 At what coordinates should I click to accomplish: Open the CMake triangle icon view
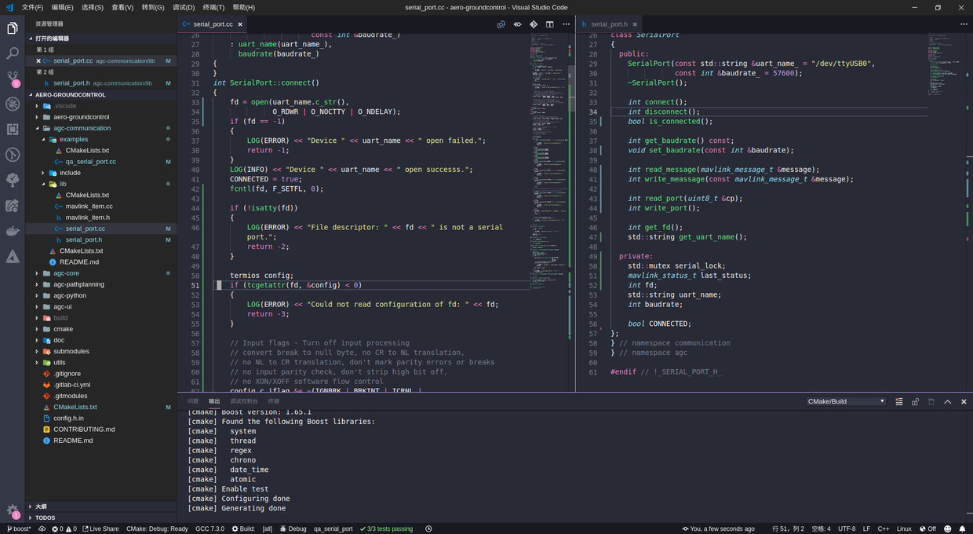pyautogui.click(x=13, y=256)
